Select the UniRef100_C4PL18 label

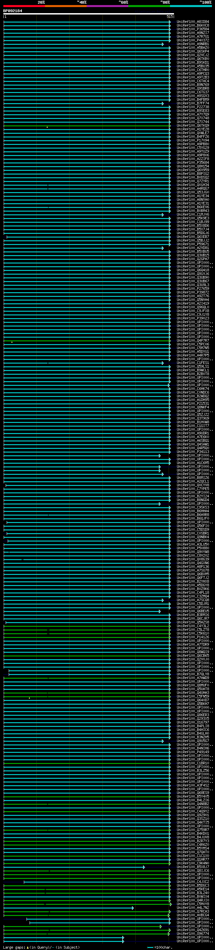point(192,593)
